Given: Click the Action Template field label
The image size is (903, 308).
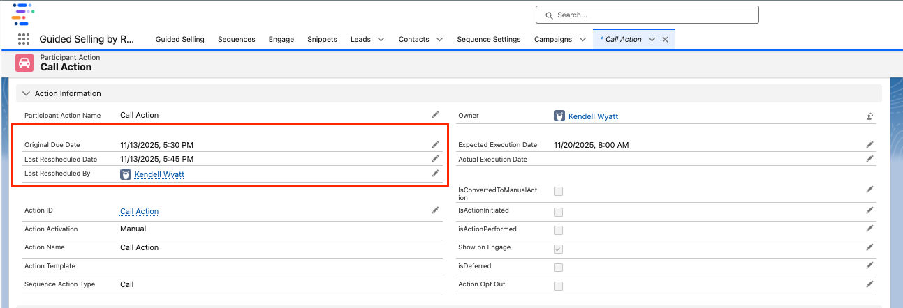Looking at the screenshot, I should coord(50,266).
